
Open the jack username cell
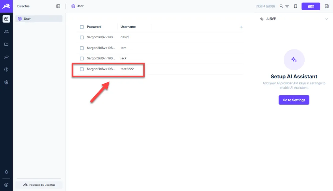coord(123,58)
